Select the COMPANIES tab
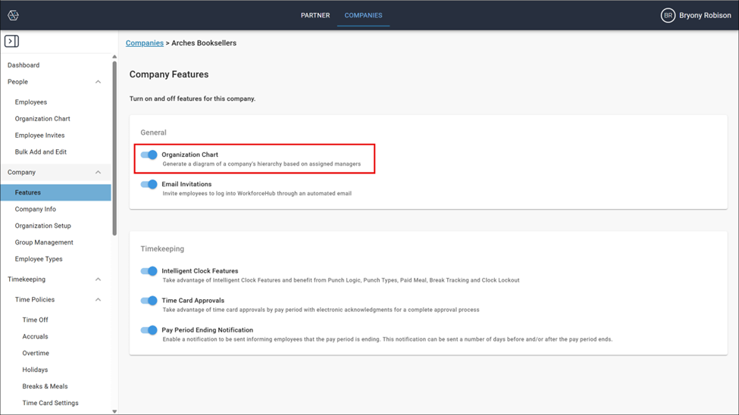This screenshot has width=739, height=415. [x=363, y=15]
